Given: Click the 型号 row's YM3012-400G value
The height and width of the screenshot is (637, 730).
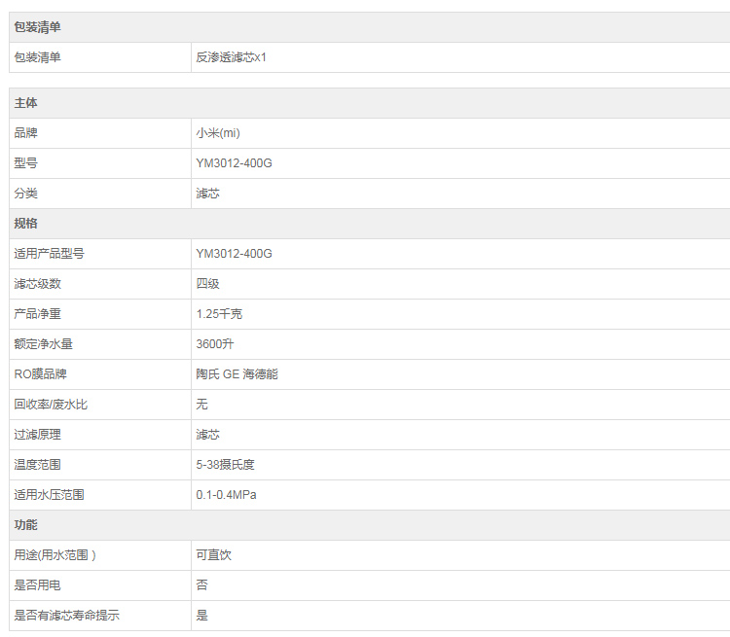Looking at the screenshot, I should tap(234, 163).
